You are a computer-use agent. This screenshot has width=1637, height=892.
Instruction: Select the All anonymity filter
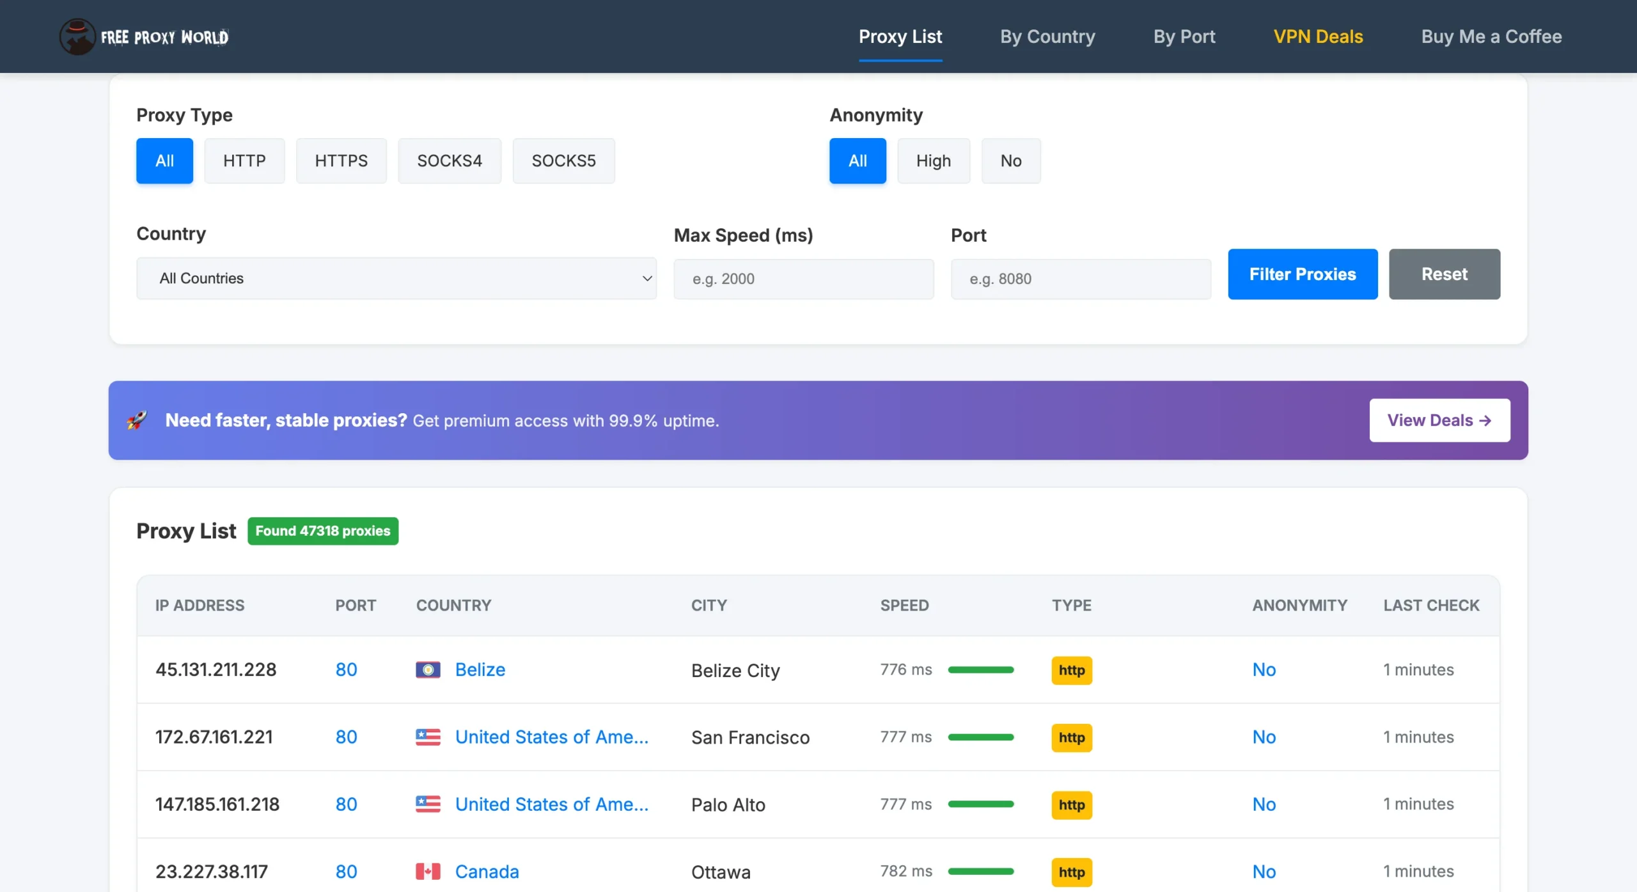click(858, 160)
